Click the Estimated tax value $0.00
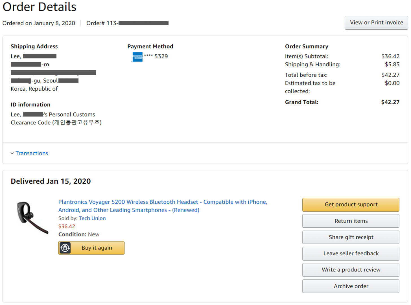The width and height of the screenshot is (411, 305). pos(392,83)
